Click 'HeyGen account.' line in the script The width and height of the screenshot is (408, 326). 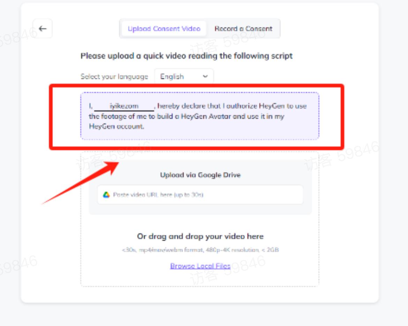[116, 126]
